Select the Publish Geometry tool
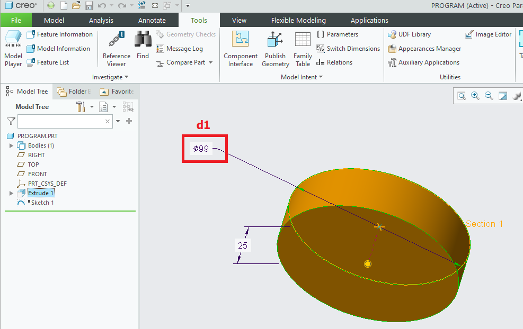 tap(275, 48)
